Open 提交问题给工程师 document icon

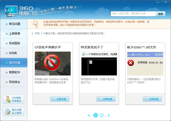tap(8, 111)
